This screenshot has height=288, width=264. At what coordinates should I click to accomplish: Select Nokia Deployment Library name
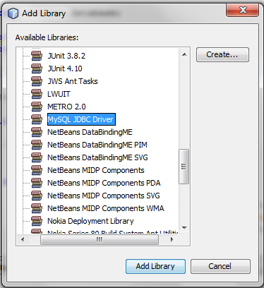(90, 221)
